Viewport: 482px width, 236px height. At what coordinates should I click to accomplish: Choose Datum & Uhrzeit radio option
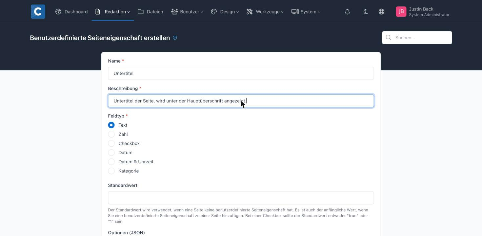[x=111, y=162]
